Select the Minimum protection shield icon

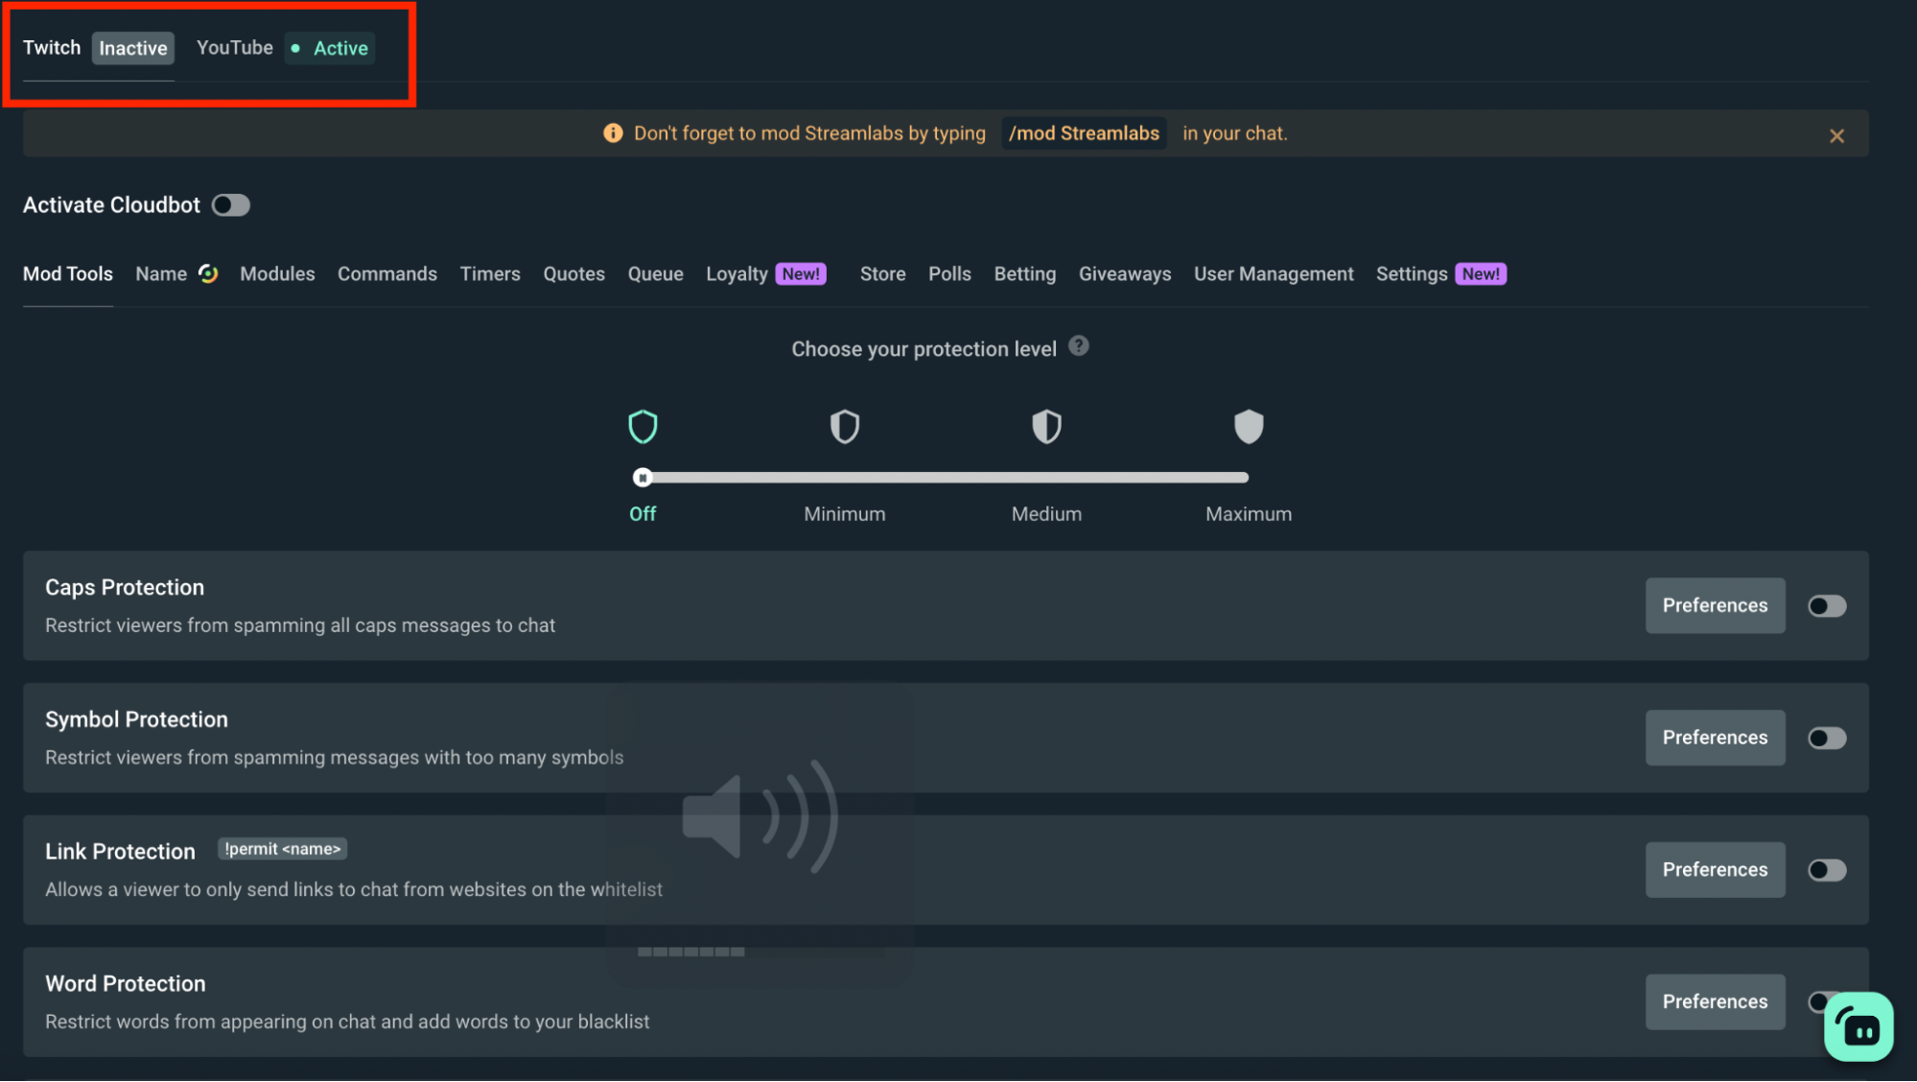844,426
